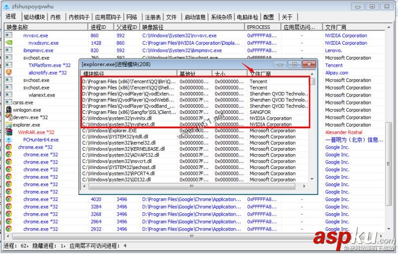
Task: Open the 启动信息 tab
Action: 195,17
